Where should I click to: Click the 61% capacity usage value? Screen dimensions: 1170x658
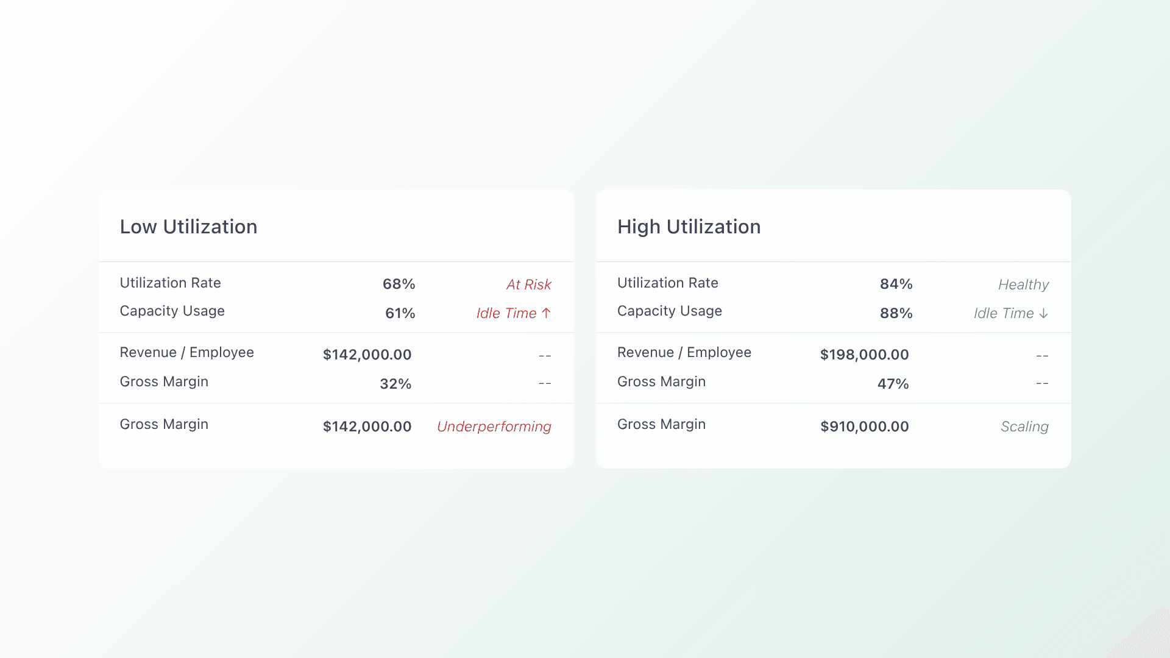tap(400, 313)
